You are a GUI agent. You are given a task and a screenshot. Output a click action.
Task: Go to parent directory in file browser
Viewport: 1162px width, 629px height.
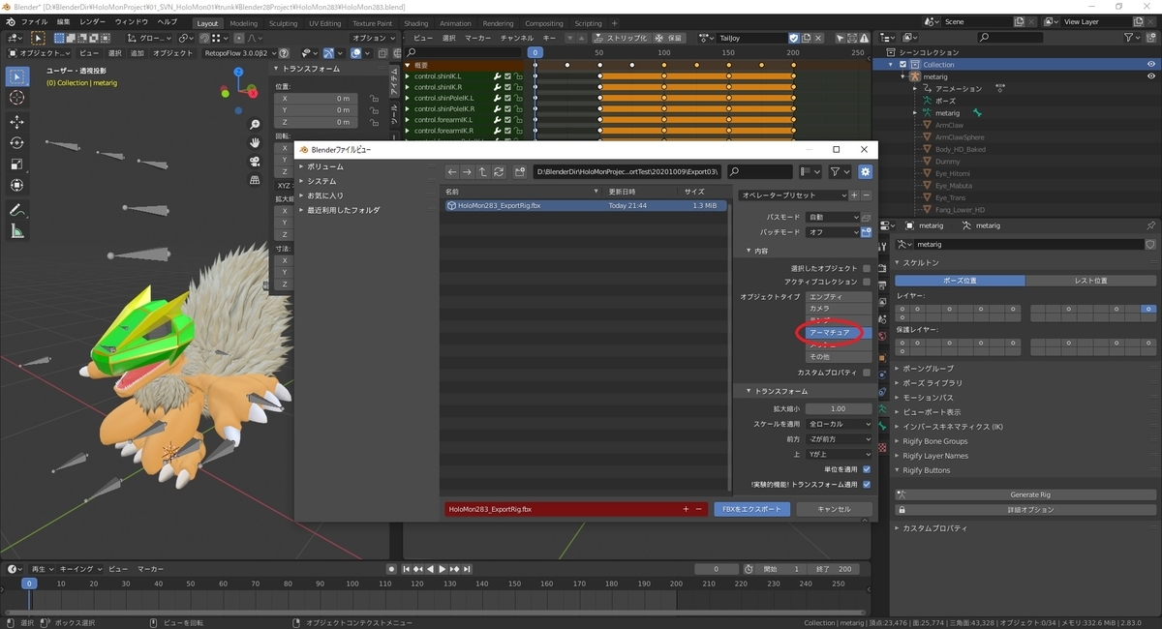[x=483, y=171]
